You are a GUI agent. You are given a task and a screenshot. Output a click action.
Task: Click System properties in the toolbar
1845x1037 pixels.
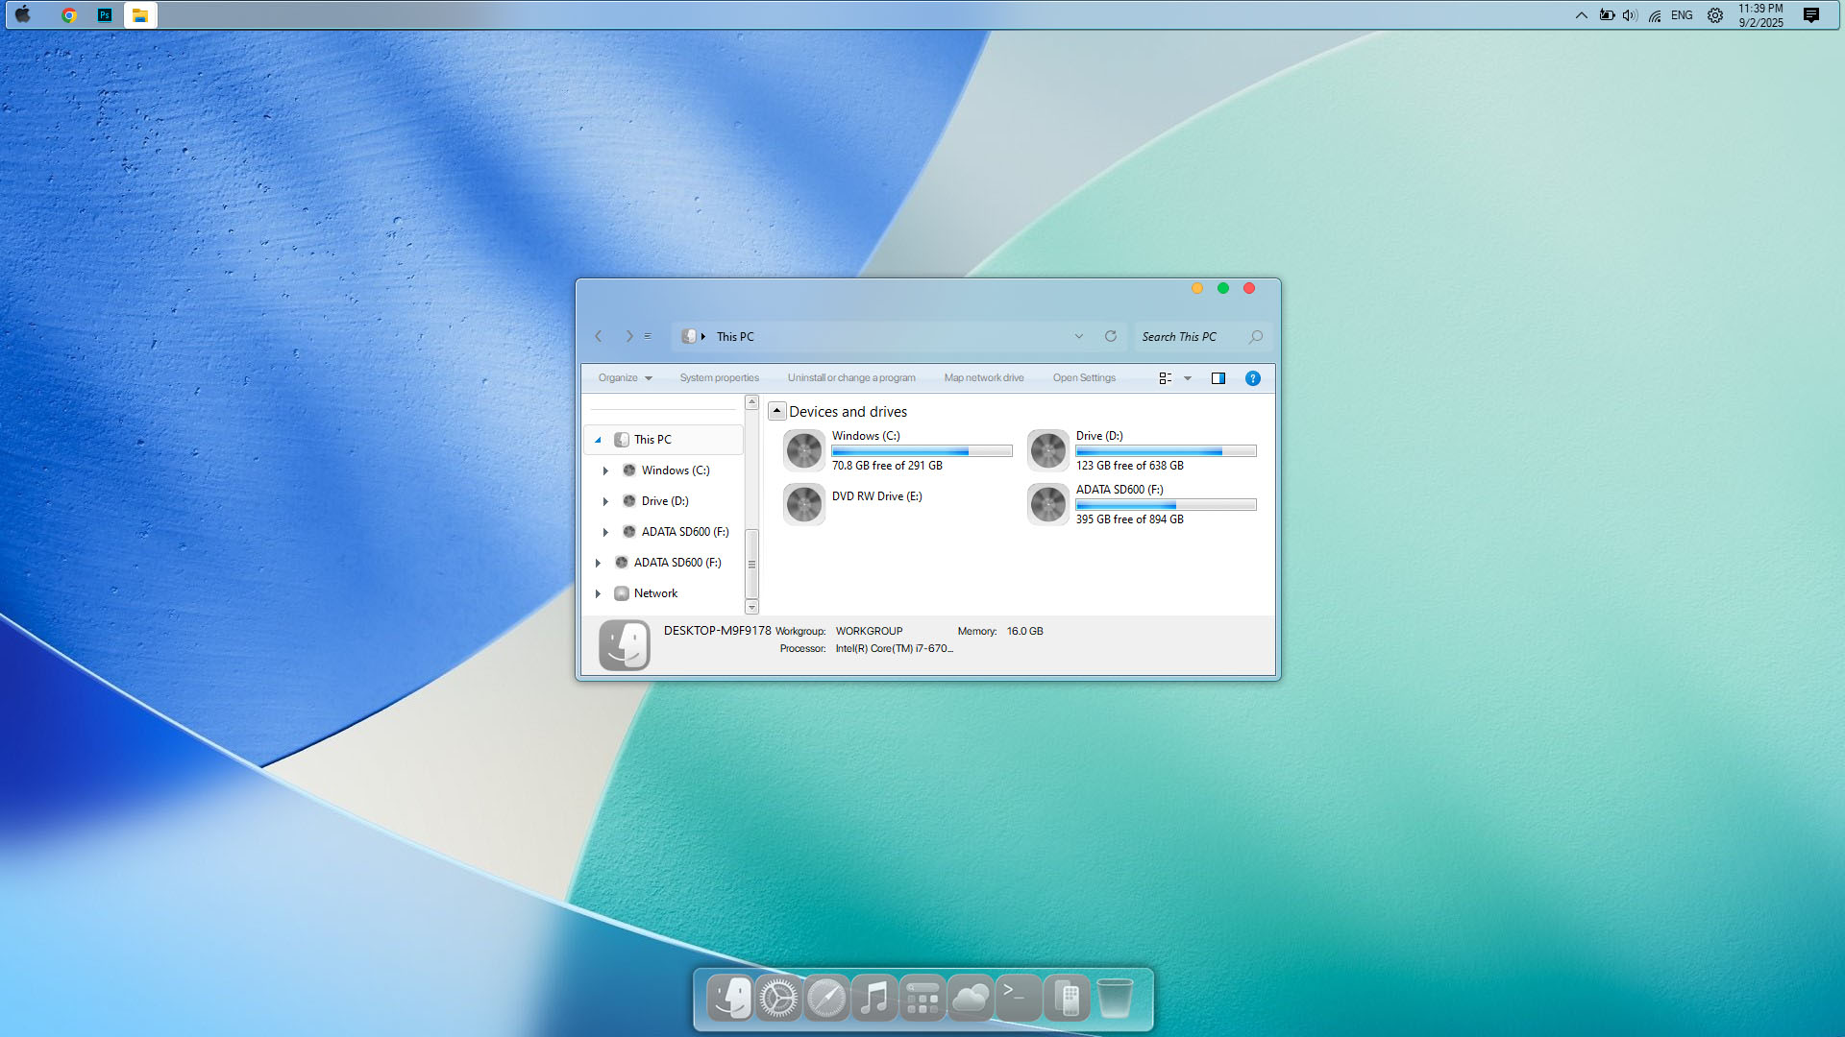tap(719, 378)
